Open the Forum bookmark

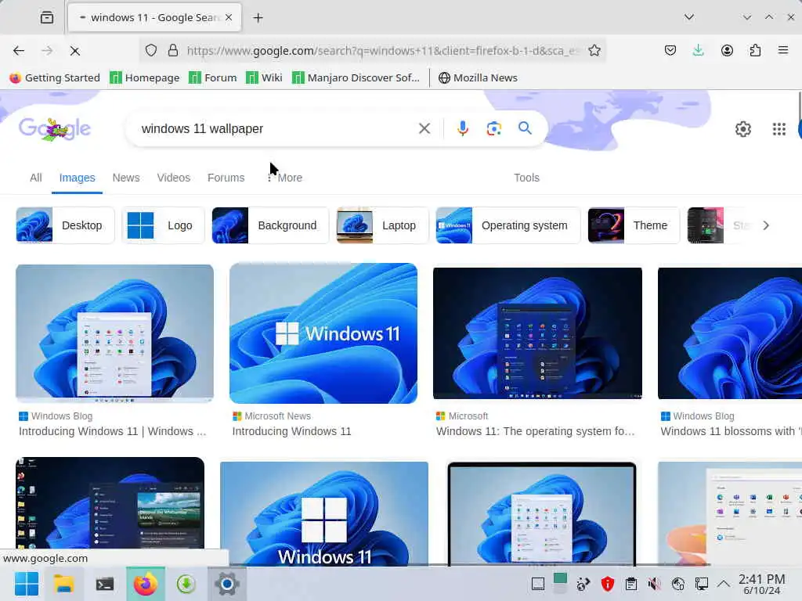[x=213, y=77]
